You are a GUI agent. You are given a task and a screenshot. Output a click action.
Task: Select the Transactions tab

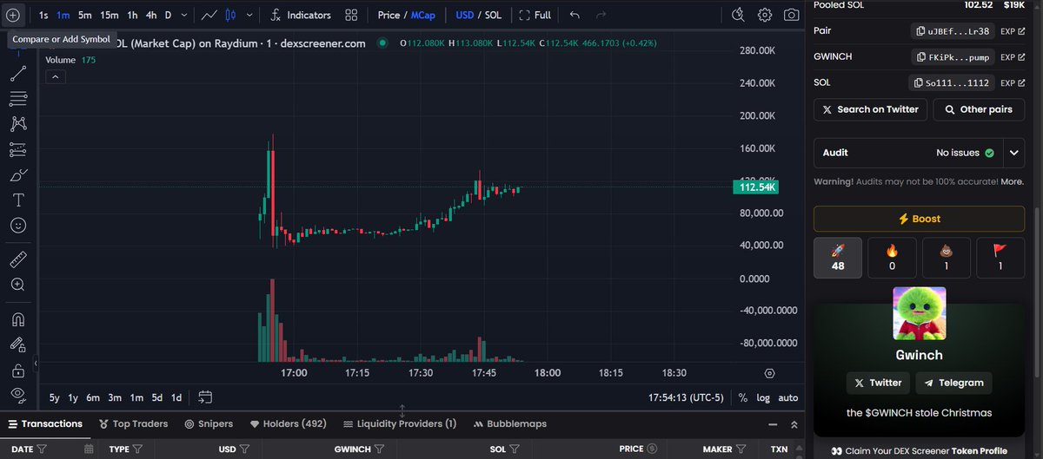click(x=45, y=424)
